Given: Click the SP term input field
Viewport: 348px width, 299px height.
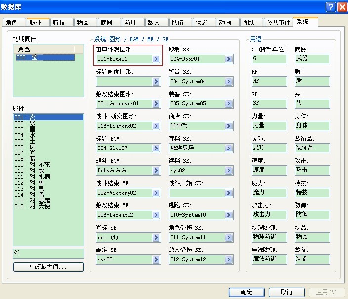Looking at the screenshot, I should point(269,103).
